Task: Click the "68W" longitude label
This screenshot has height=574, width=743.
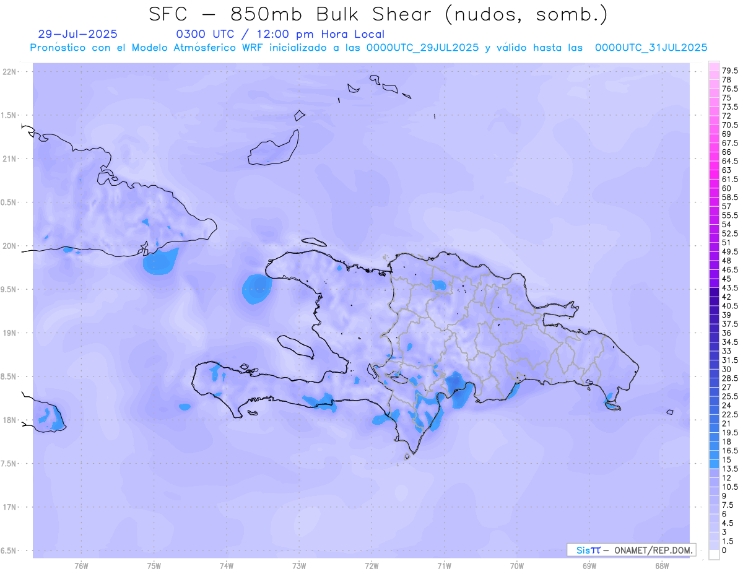Action: (x=661, y=566)
